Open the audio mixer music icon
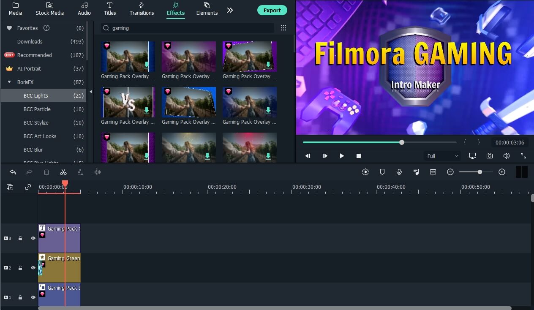 416,172
